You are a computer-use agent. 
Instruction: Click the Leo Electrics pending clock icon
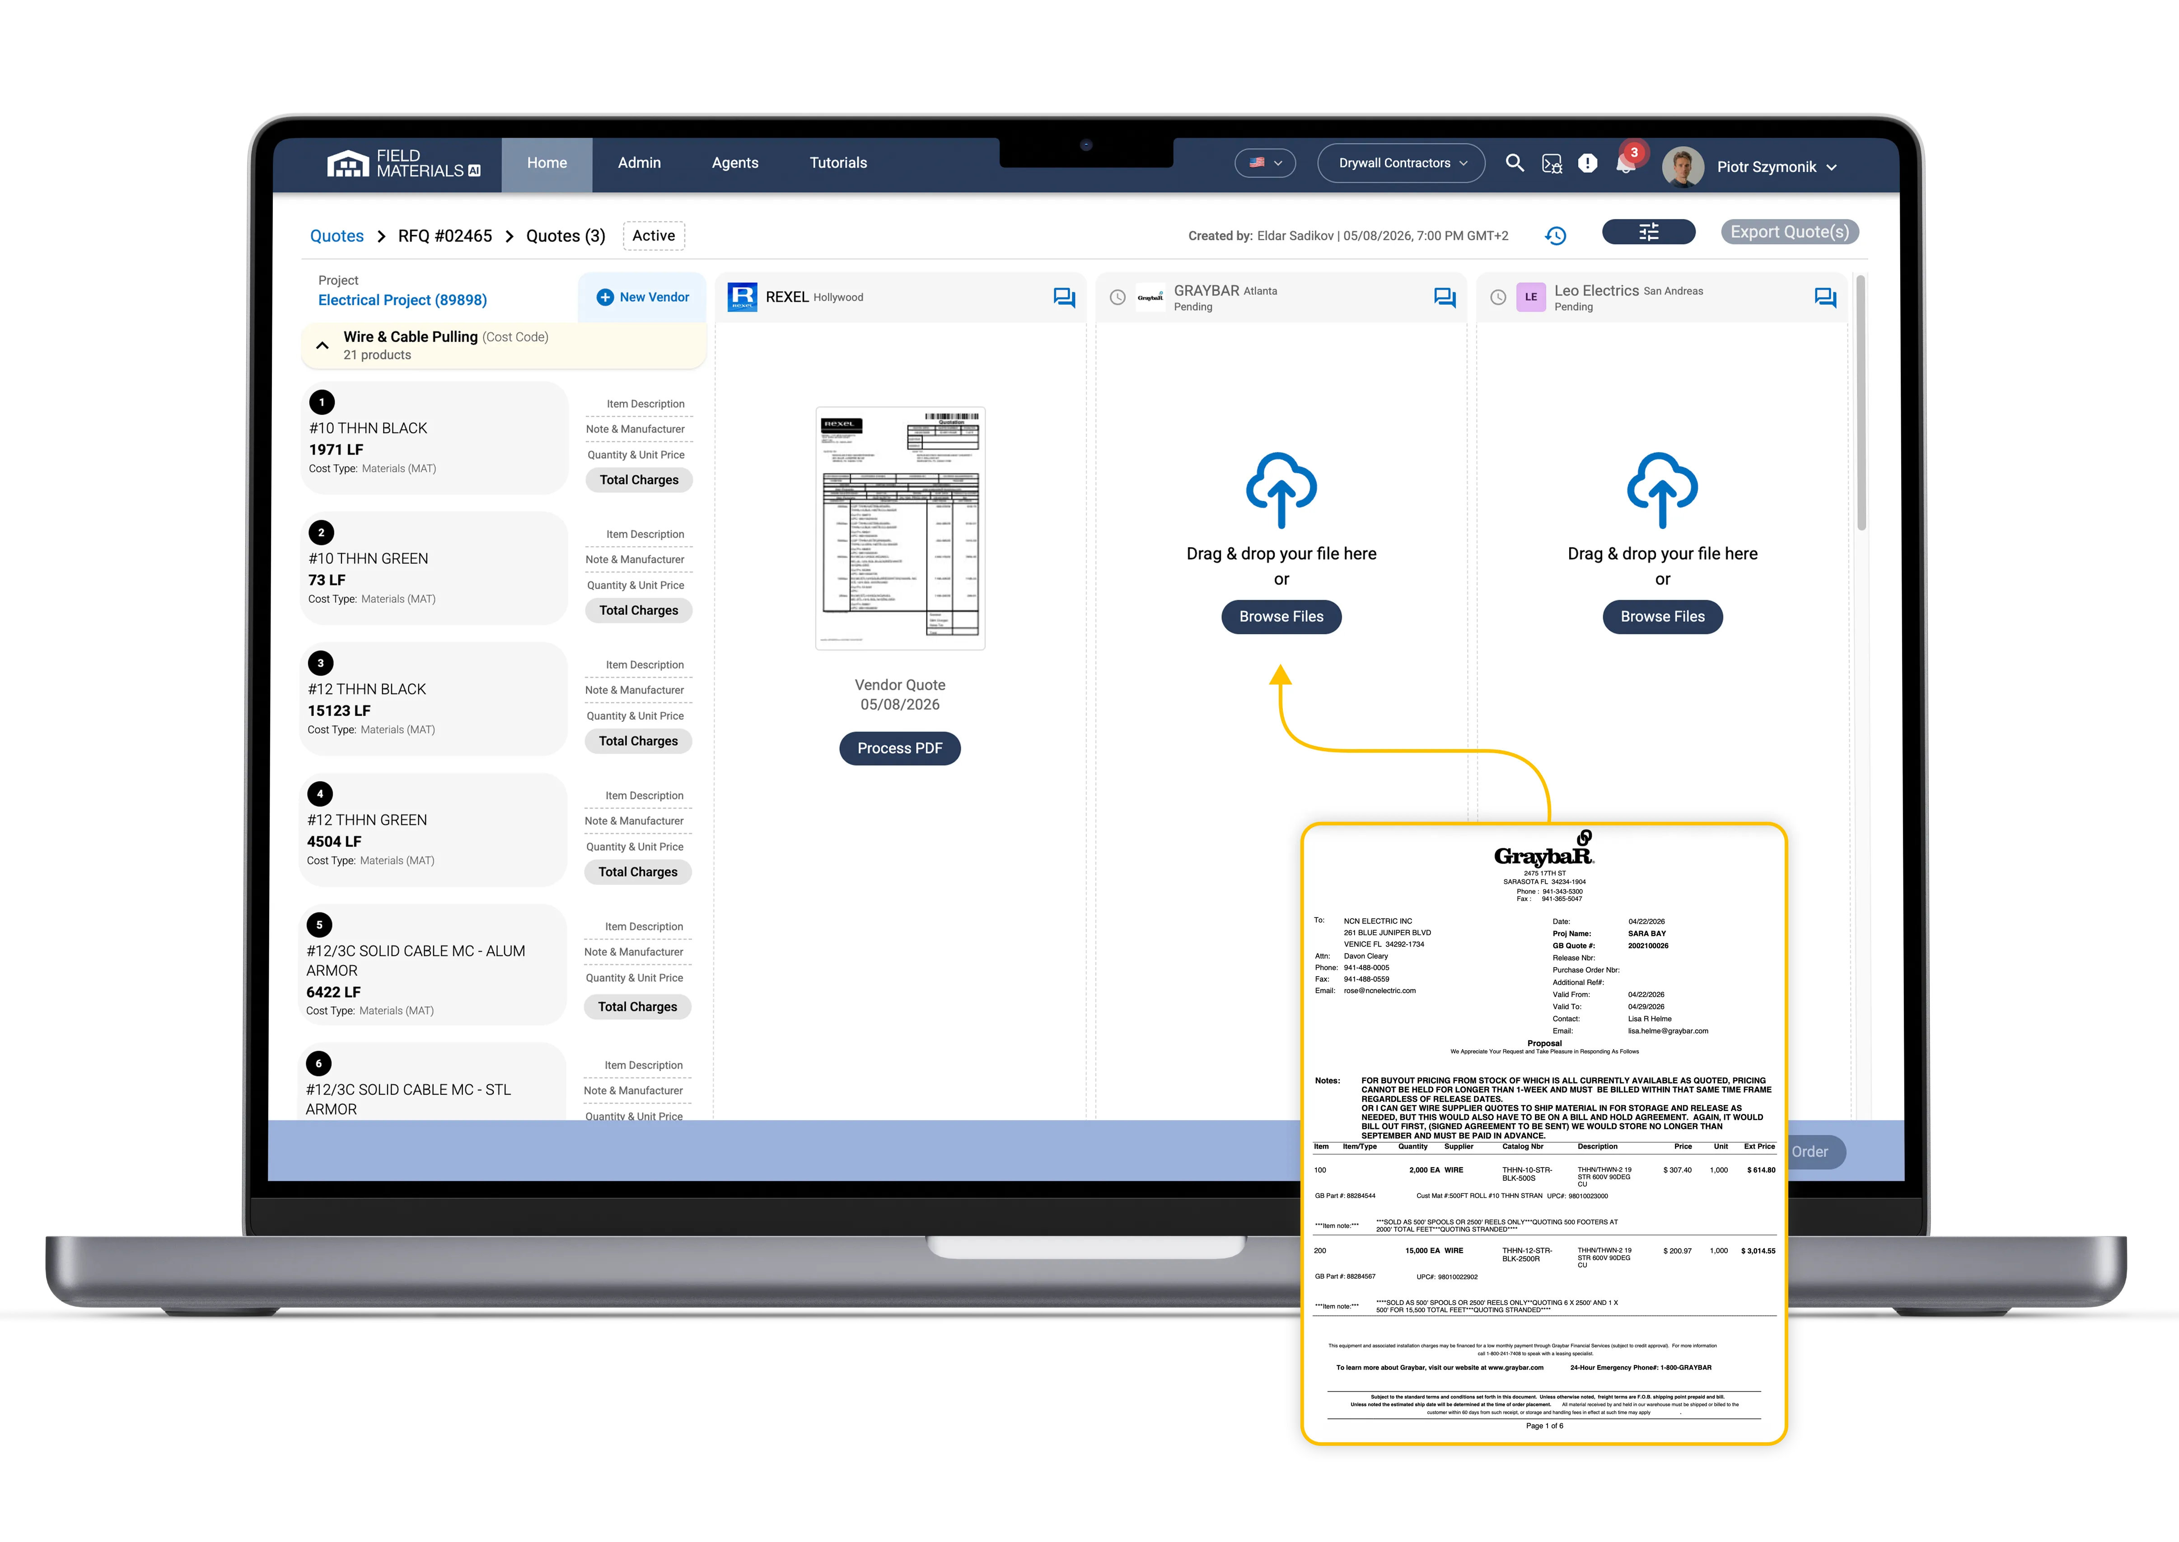1498,297
